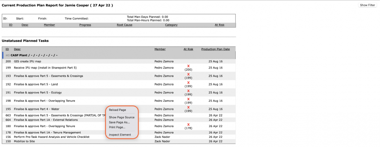380x147 pixels.
Task: Select Show Page Source menu entry
Action: click(x=122, y=118)
